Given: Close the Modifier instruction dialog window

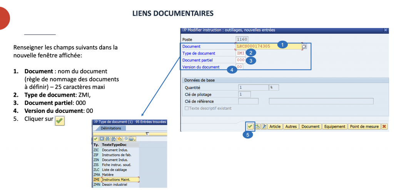Looking at the screenshot, I should tap(386, 30).
